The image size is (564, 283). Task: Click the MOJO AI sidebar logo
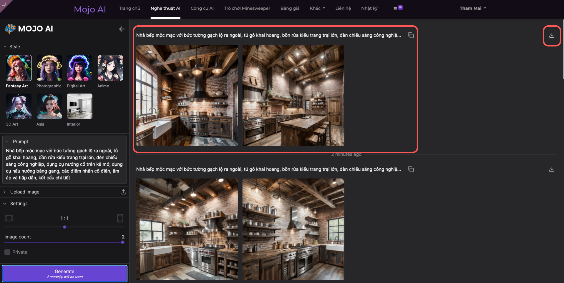[29, 29]
